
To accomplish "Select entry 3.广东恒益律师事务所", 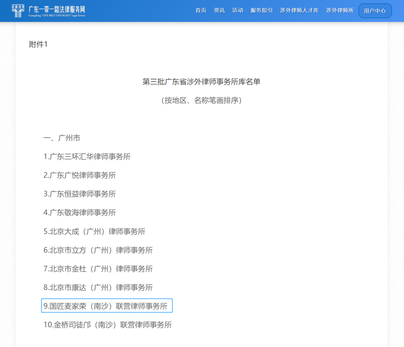I will tap(80, 194).
